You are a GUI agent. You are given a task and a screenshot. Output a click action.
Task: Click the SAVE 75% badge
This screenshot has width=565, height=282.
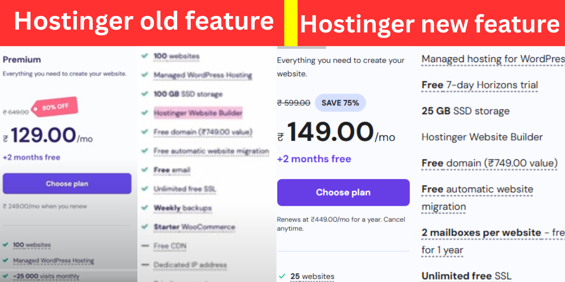pos(340,103)
